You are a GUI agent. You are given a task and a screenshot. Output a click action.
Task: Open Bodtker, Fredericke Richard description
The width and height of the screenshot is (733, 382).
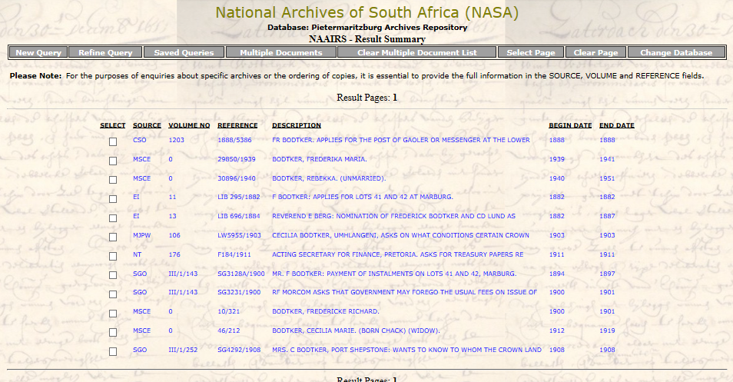pyautogui.click(x=325, y=311)
